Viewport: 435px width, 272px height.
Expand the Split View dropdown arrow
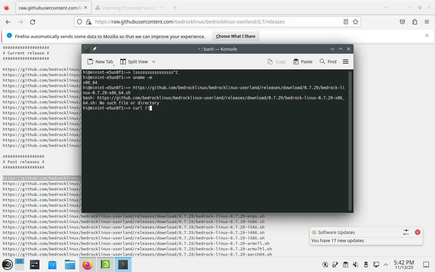point(153,62)
